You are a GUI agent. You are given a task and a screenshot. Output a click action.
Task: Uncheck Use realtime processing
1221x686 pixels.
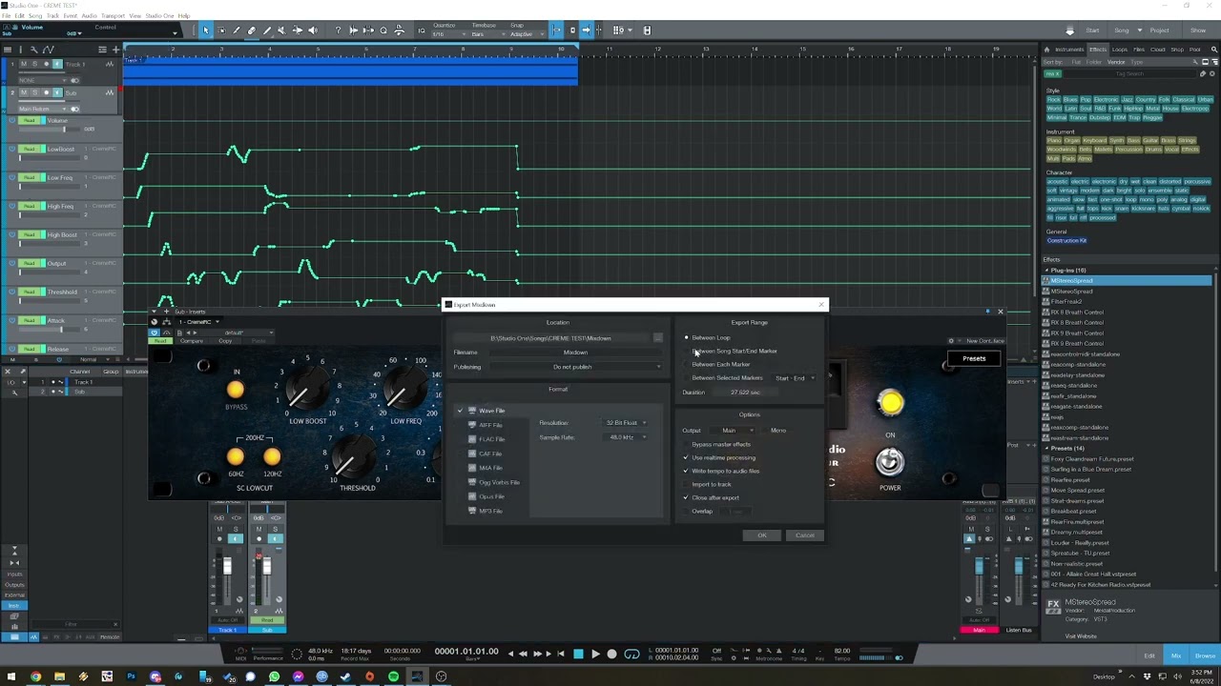(686, 457)
